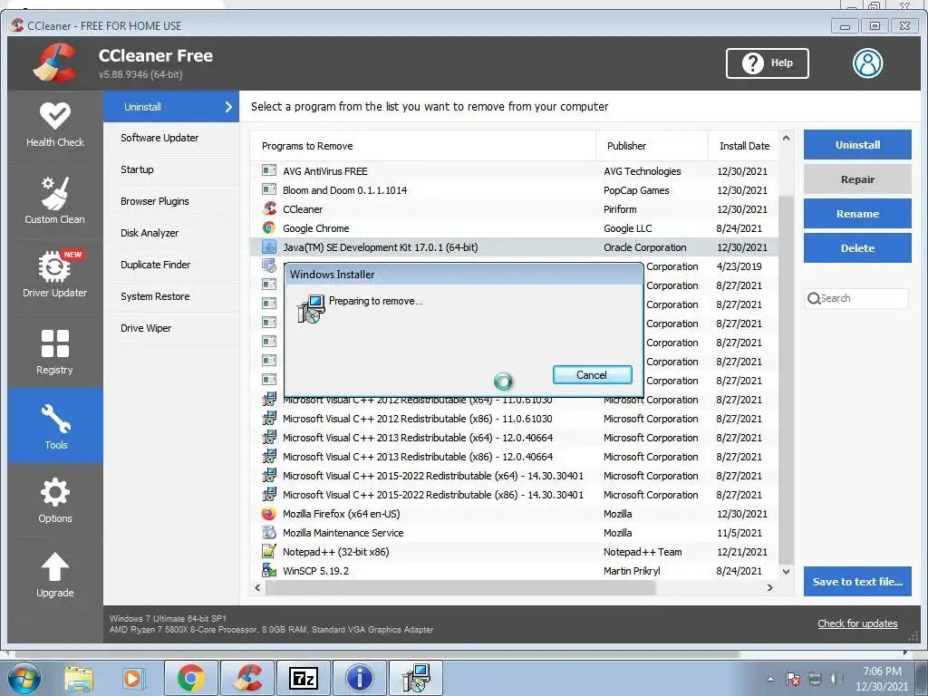This screenshot has height=696, width=928.
Task: Click the Java SE Development Kit icon
Action: tap(268, 246)
